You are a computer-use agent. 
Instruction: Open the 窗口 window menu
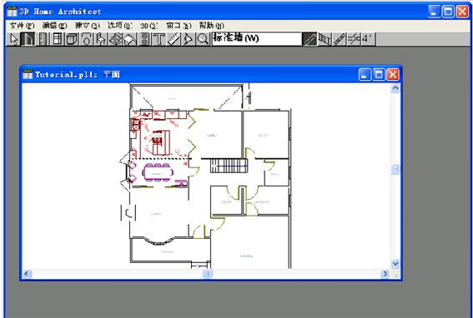click(x=179, y=26)
